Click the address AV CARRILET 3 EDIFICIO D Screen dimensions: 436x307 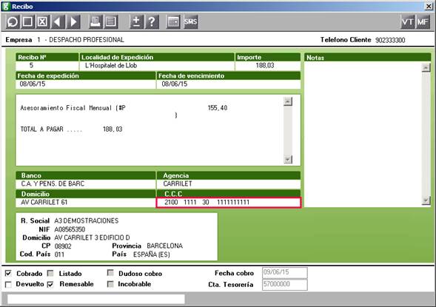tap(92, 237)
